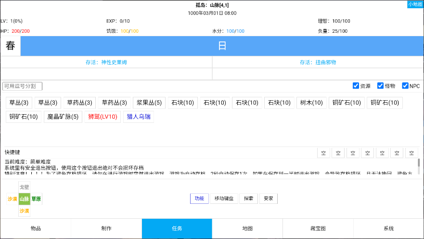This screenshot has width=424, height=239.
Task: Select the 铜矿石(10) in second row
Action: coord(24,117)
